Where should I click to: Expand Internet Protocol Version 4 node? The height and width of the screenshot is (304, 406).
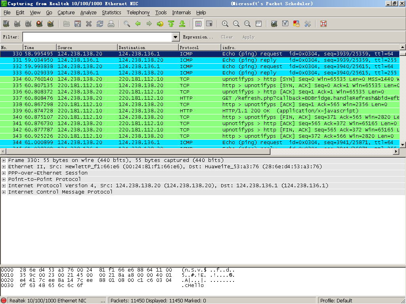4,186
